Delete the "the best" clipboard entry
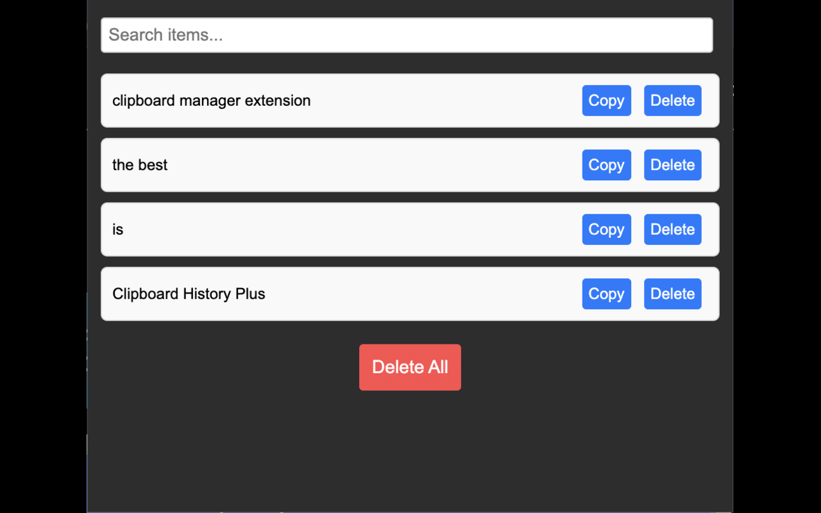Viewport: 821px width, 513px height. click(x=672, y=165)
